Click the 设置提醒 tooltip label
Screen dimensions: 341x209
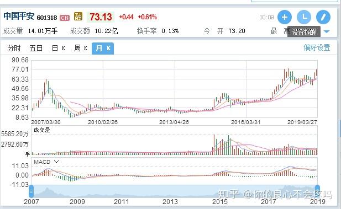tap(304, 32)
